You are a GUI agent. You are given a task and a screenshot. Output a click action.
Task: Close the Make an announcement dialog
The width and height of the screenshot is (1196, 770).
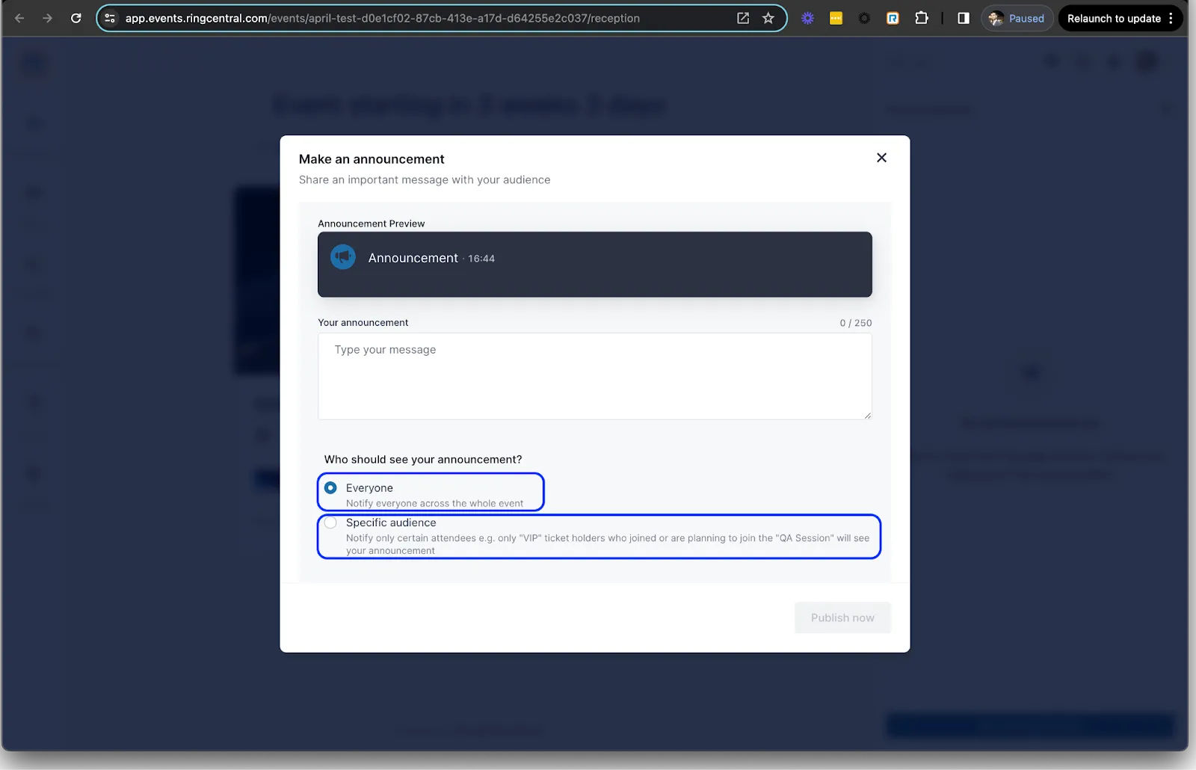(x=881, y=158)
